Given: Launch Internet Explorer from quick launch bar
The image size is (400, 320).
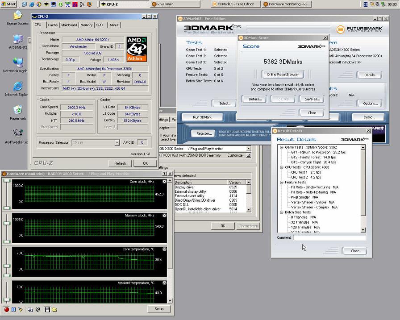Looking at the screenshot, I should [32, 4].
